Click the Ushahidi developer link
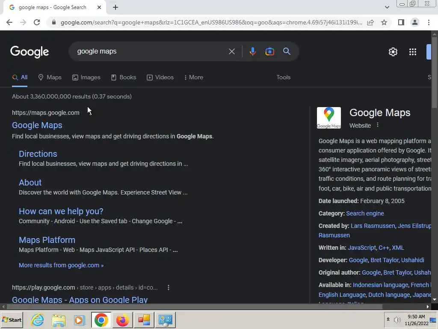 click(x=413, y=260)
